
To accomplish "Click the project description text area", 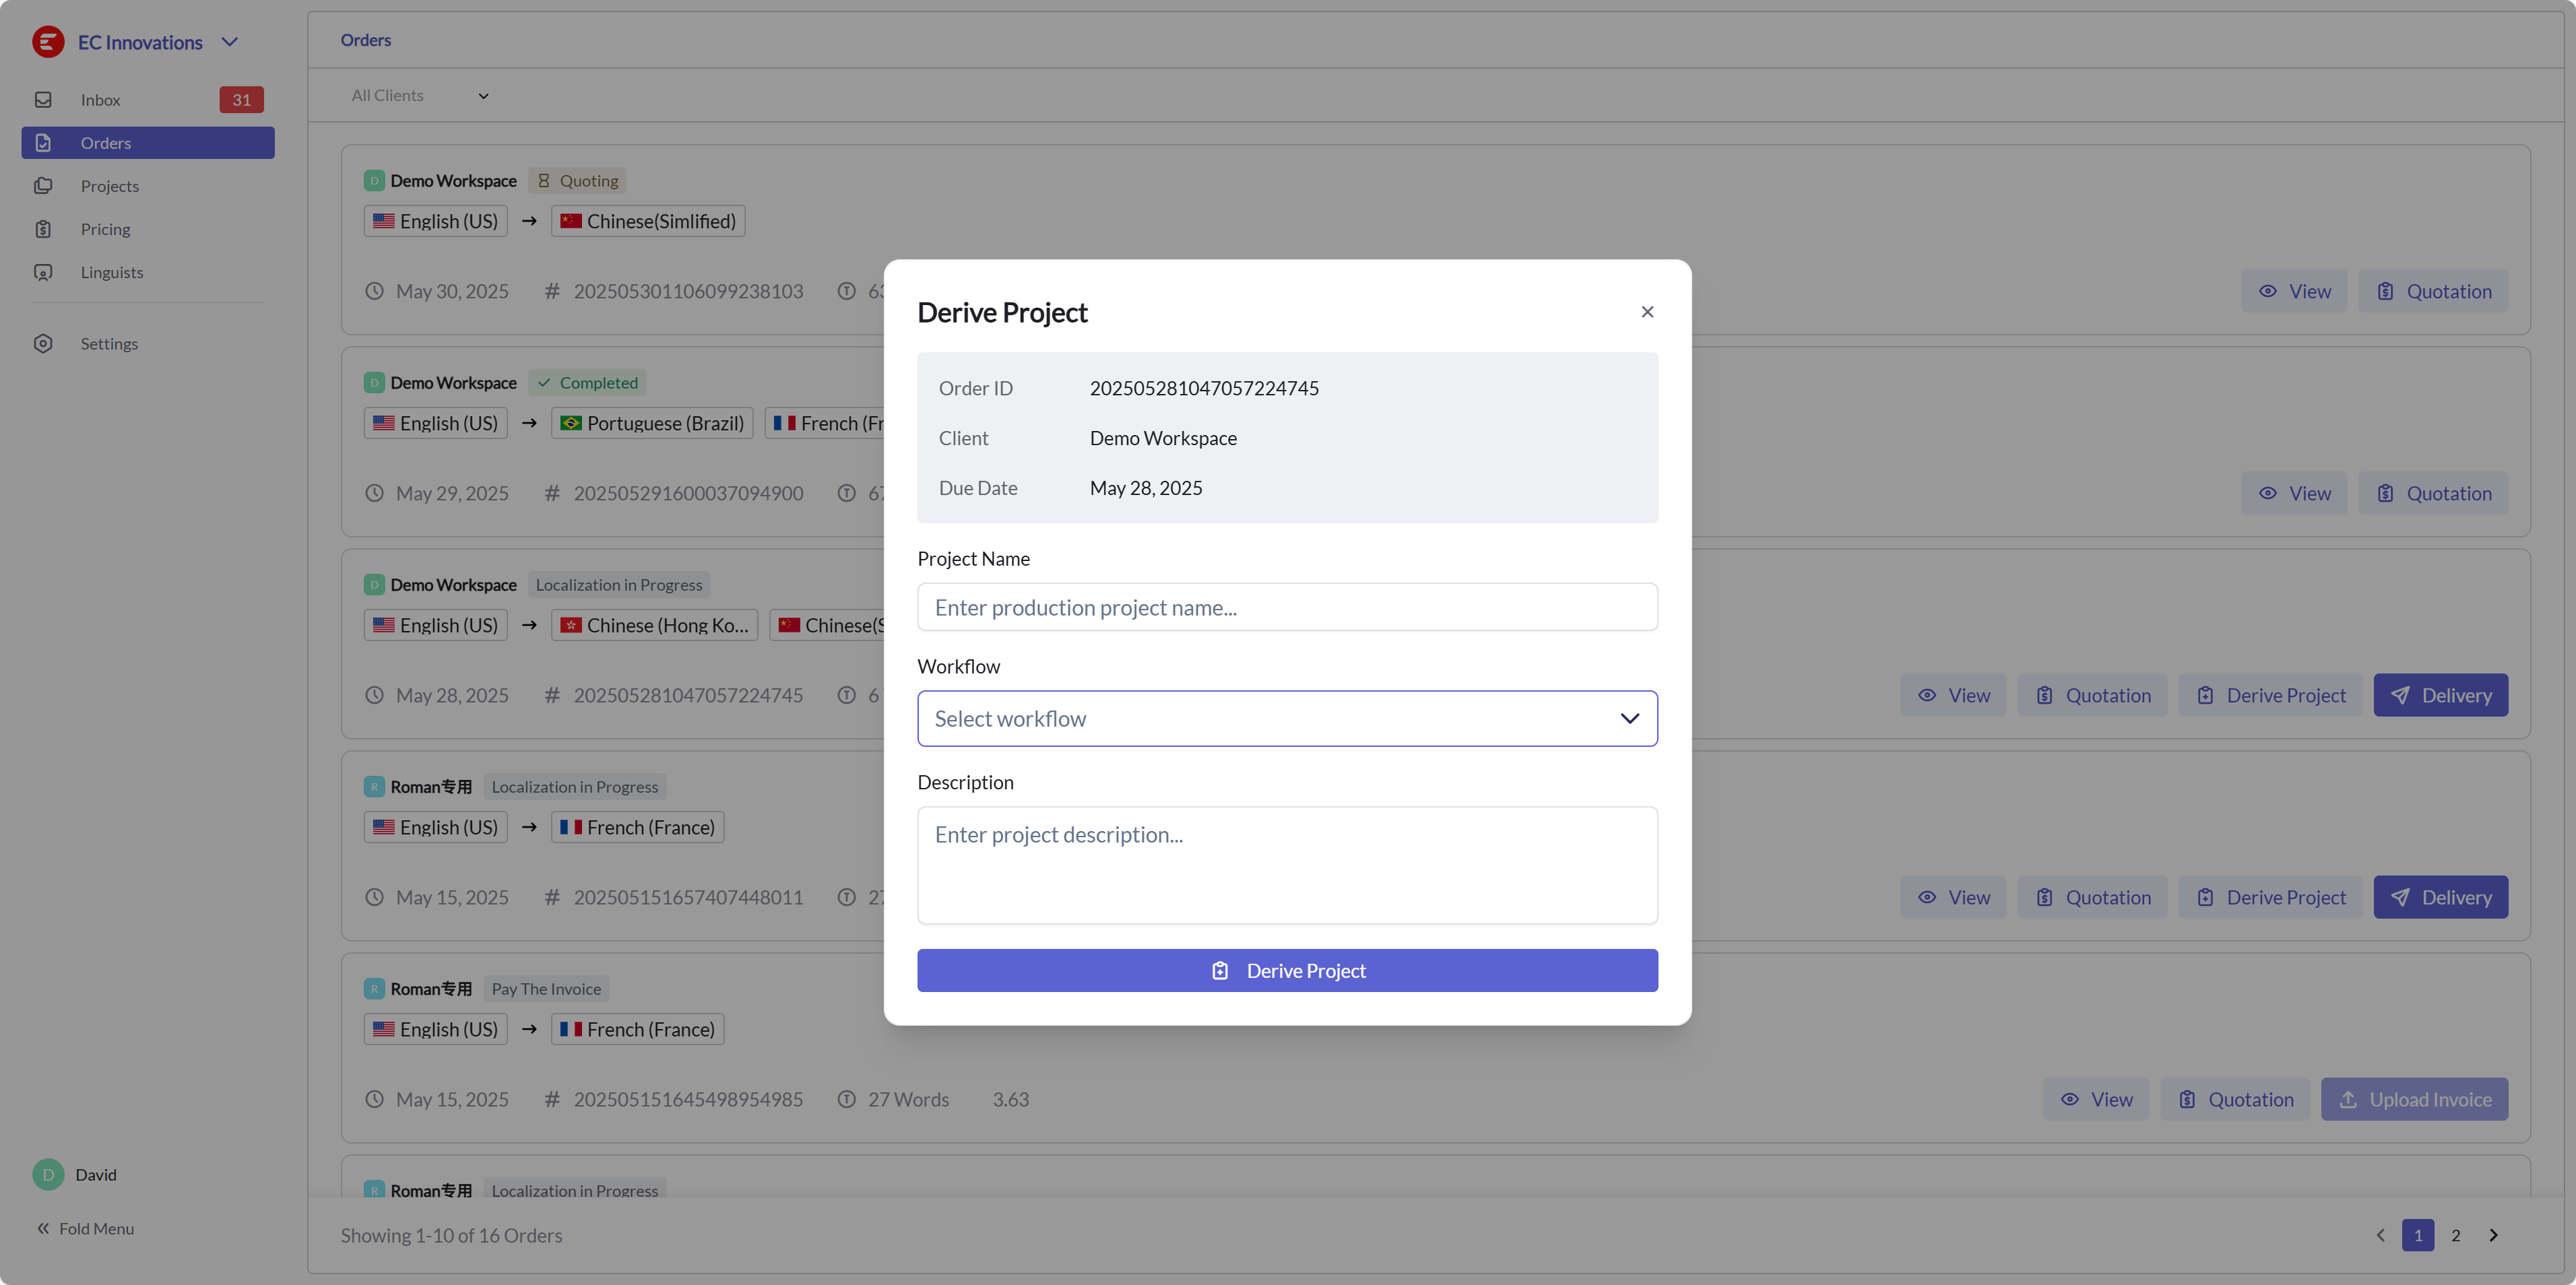I will click(x=1287, y=864).
